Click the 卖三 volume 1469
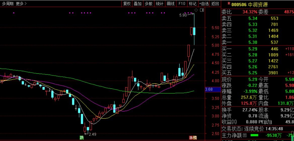This screenshot has height=141, width=294. click(273, 30)
